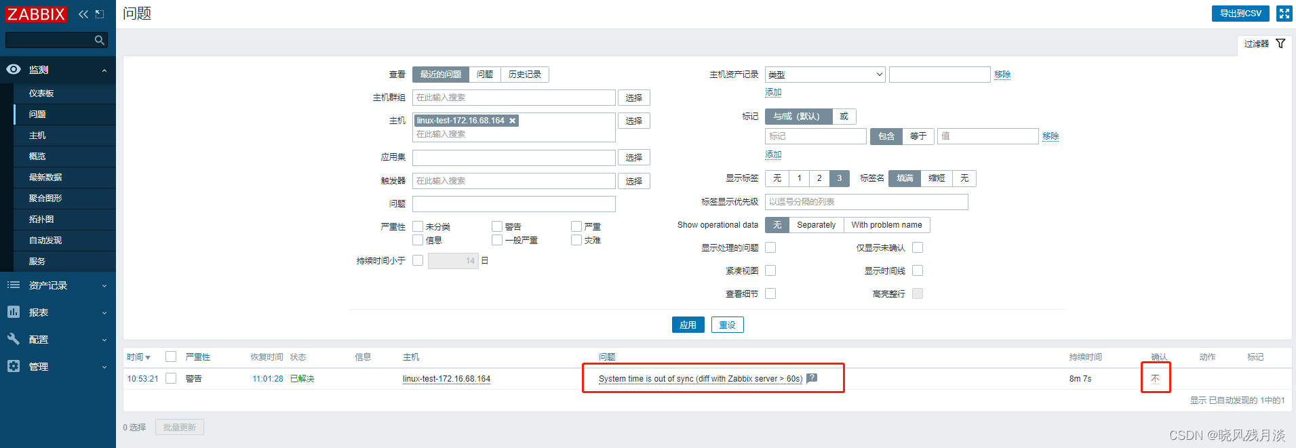Select all problems with header checkbox
Image resolution: width=1296 pixels, height=448 pixels.
(x=171, y=357)
